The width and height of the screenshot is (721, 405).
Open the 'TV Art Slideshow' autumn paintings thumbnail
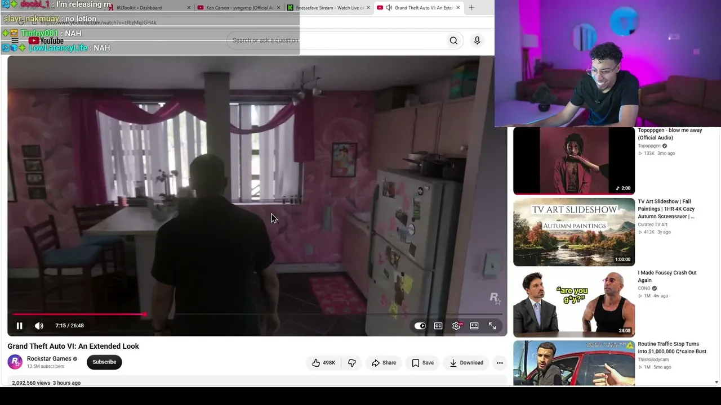[574, 232]
